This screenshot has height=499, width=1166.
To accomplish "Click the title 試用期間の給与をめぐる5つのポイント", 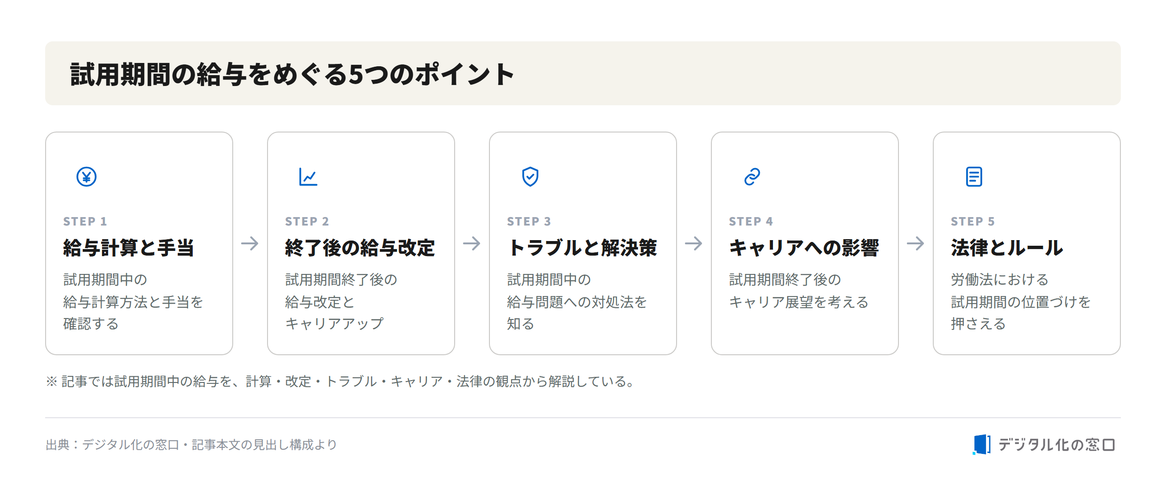I will pos(292,74).
